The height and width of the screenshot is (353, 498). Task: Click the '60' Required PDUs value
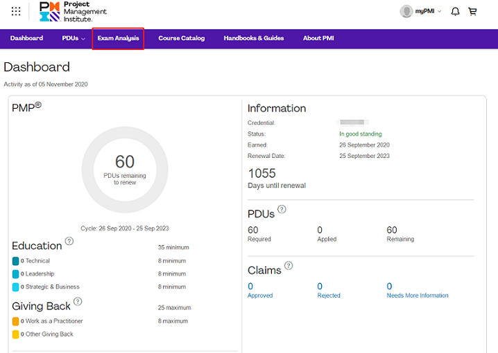[252, 230]
